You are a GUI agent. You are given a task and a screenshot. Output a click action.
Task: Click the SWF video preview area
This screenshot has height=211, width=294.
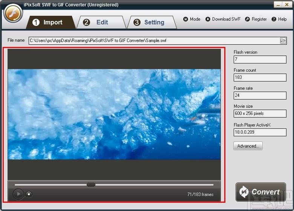click(114, 114)
